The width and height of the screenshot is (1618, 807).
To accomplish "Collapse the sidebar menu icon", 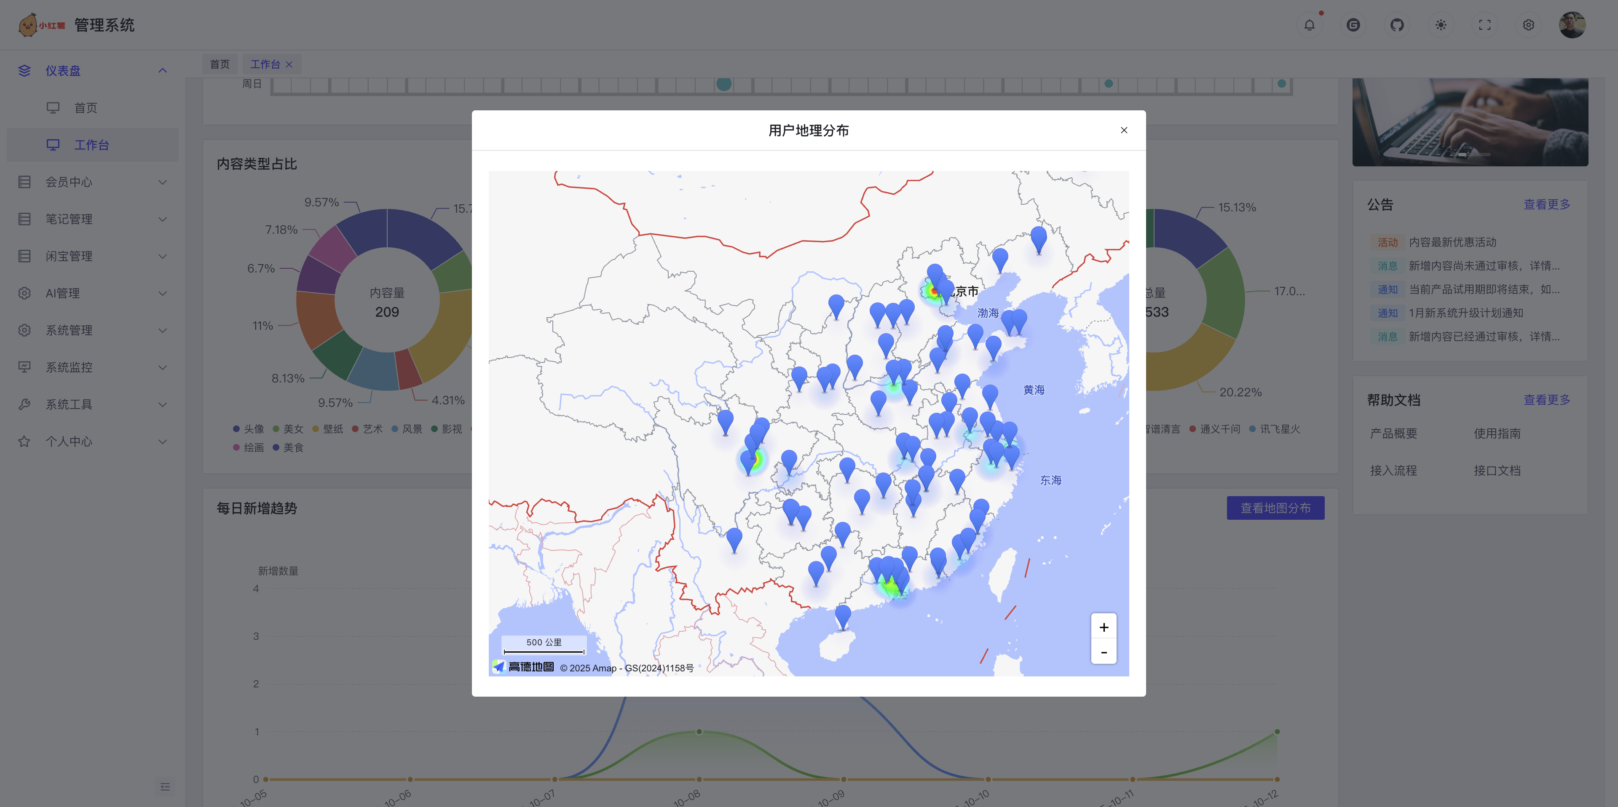I will pos(165,787).
